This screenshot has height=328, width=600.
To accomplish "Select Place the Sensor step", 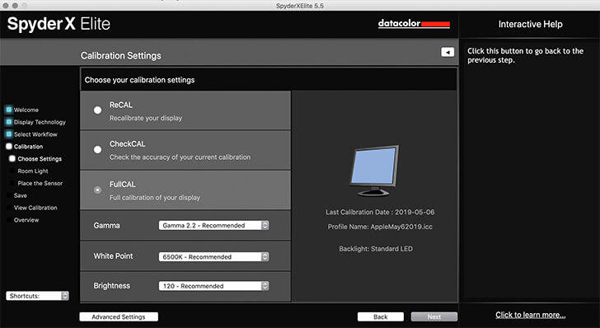I will [x=40, y=183].
